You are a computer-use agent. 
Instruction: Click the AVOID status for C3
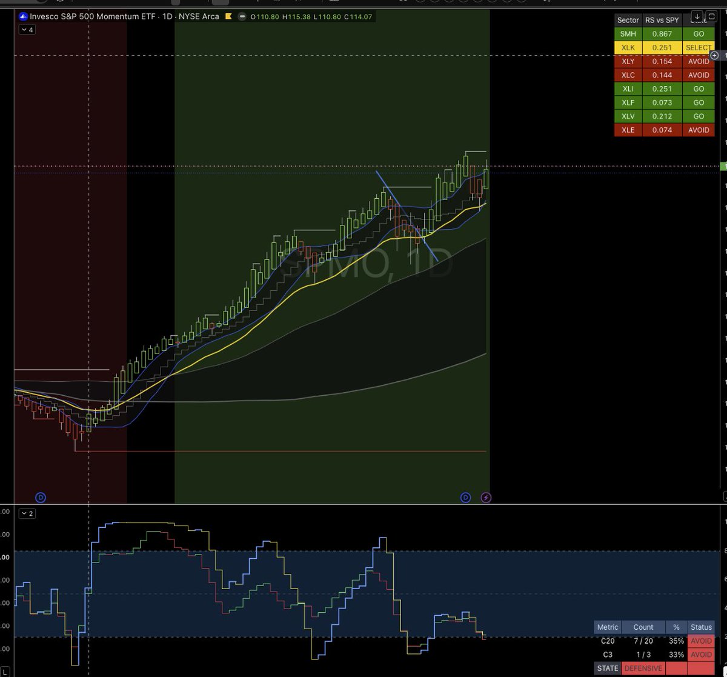click(x=701, y=655)
